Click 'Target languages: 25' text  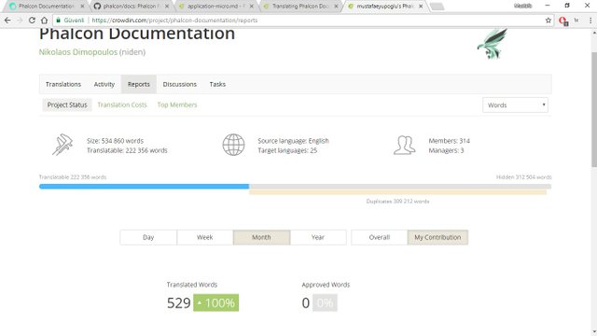pos(287,150)
